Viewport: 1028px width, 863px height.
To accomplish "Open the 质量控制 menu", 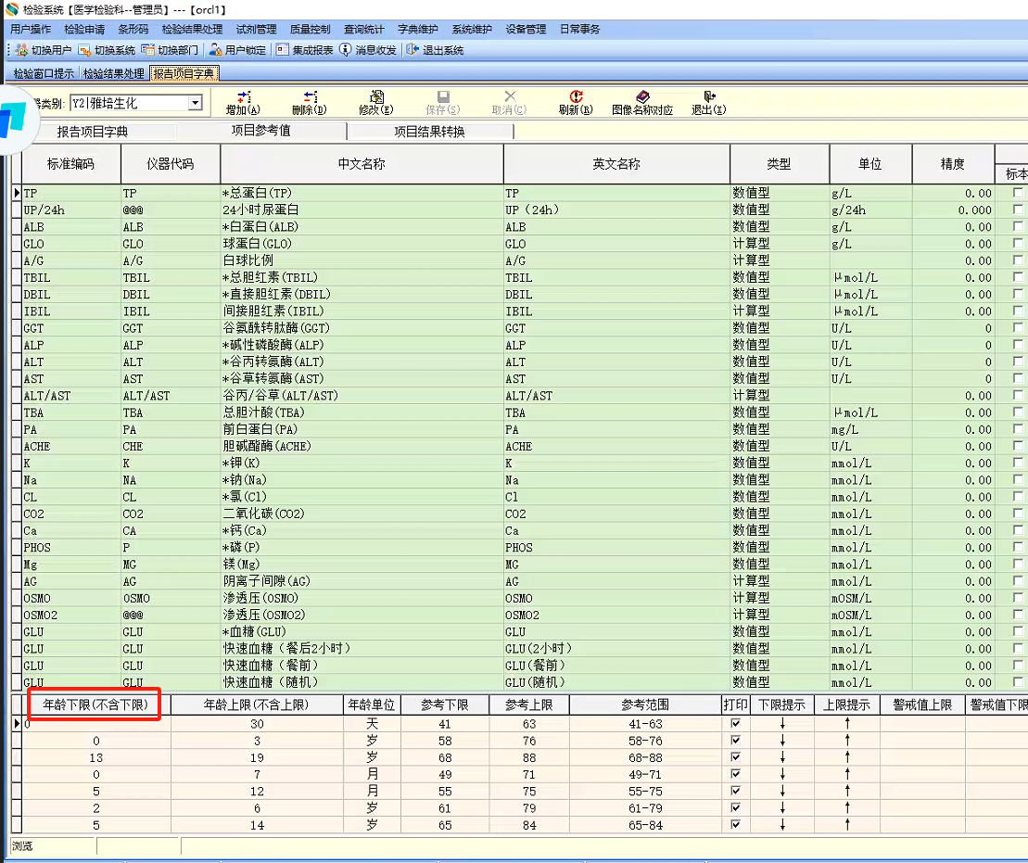I will tap(311, 29).
